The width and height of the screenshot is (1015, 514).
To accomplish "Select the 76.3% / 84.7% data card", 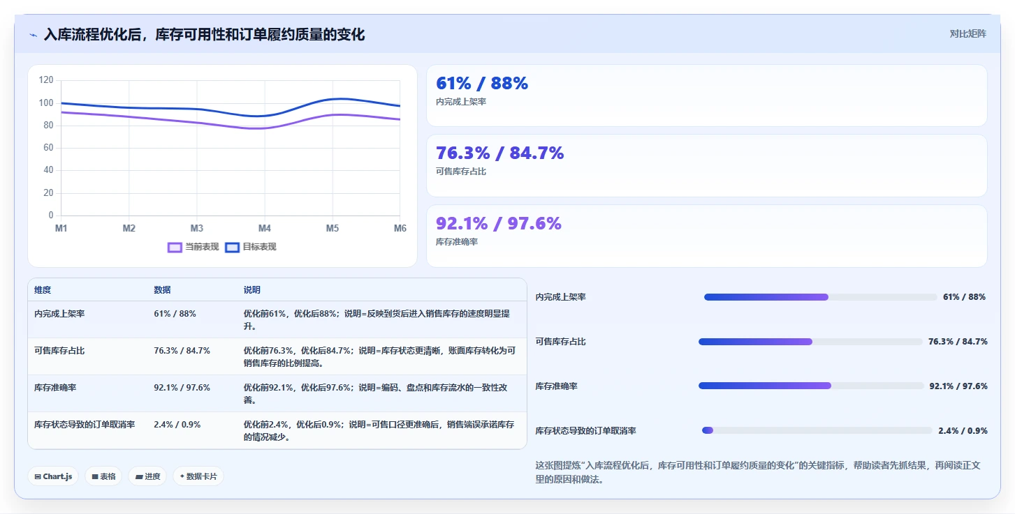I will coord(706,165).
